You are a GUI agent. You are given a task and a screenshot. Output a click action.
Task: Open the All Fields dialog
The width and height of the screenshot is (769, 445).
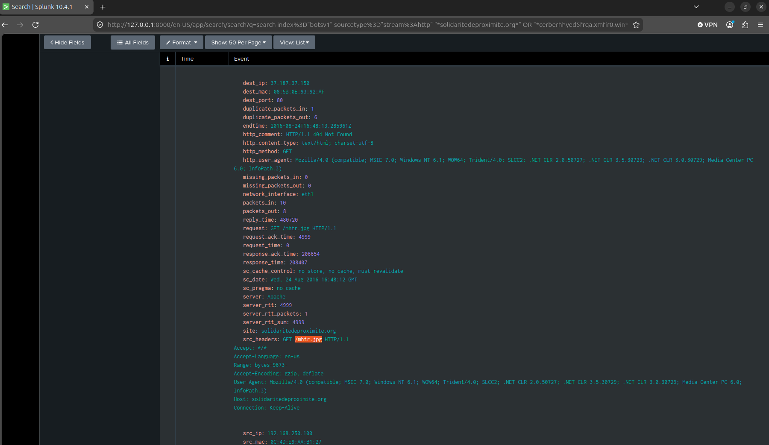click(133, 42)
